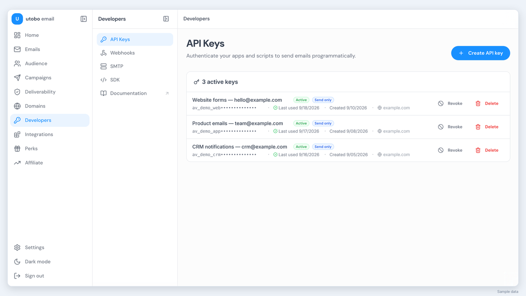
Task: Revoke the Website forms key
Action: (x=450, y=103)
